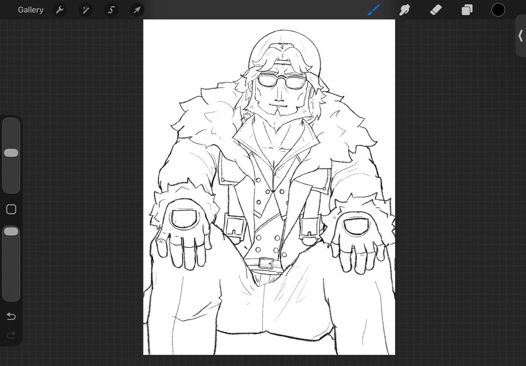Open the Layers panel
Image resolution: width=526 pixels, height=366 pixels.
click(x=466, y=9)
